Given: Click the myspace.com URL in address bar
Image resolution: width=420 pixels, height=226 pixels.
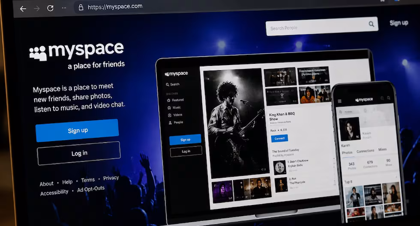Looking at the screenshot, I should click(115, 6).
